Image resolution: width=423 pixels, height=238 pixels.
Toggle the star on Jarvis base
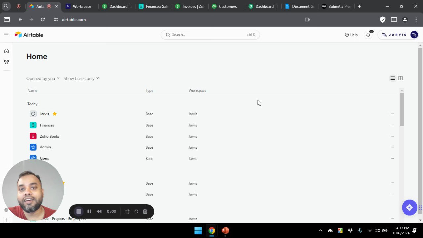(55, 114)
